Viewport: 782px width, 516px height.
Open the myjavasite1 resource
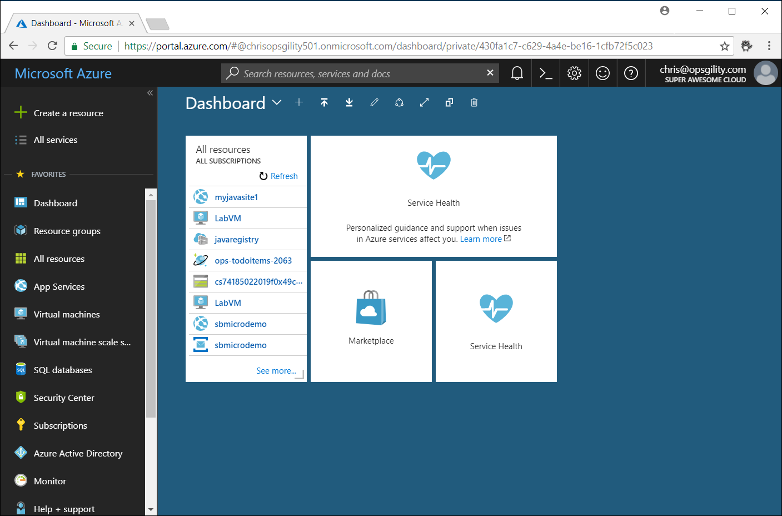coord(235,197)
